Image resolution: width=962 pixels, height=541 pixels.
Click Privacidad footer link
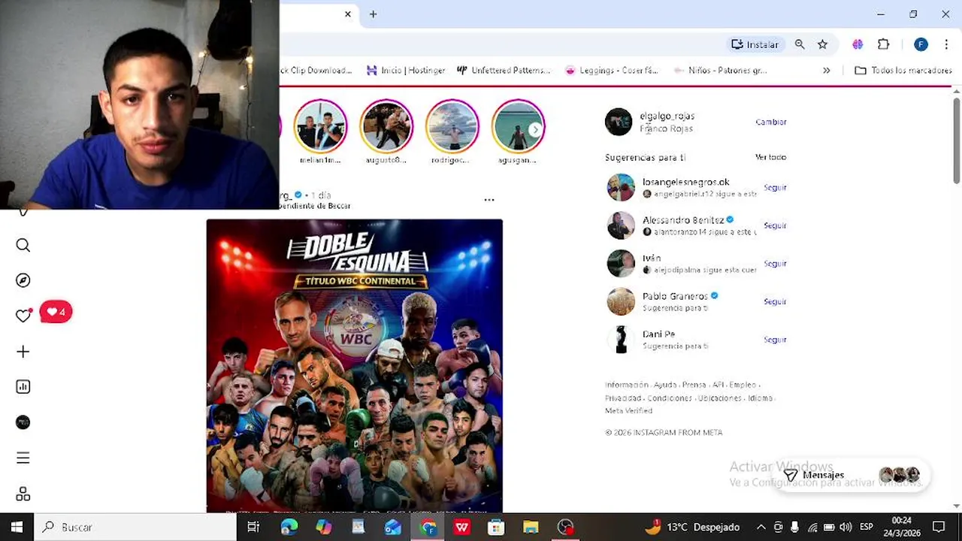(x=623, y=397)
